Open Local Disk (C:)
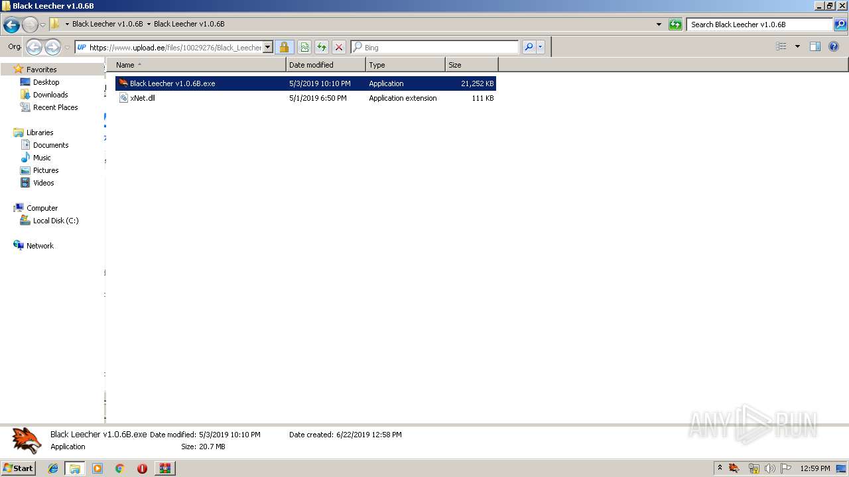 56,221
